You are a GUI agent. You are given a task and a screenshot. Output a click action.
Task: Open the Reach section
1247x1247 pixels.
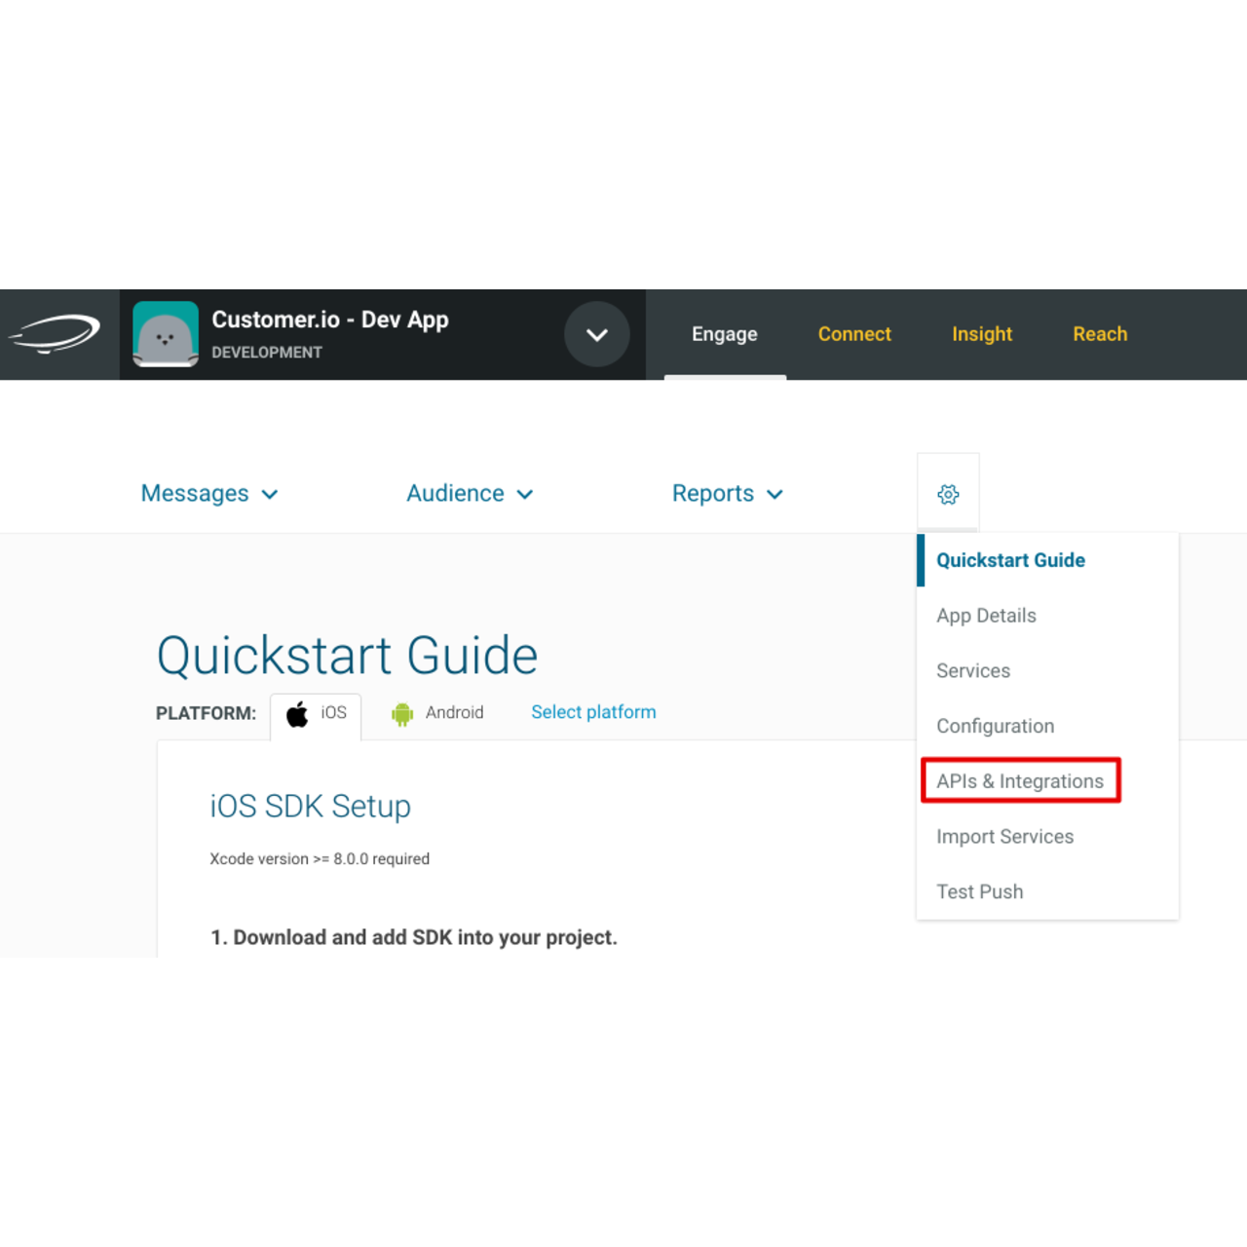tap(1100, 334)
